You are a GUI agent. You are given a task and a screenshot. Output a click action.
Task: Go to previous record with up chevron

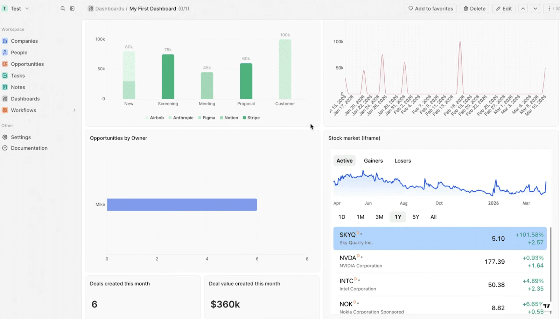523,8
